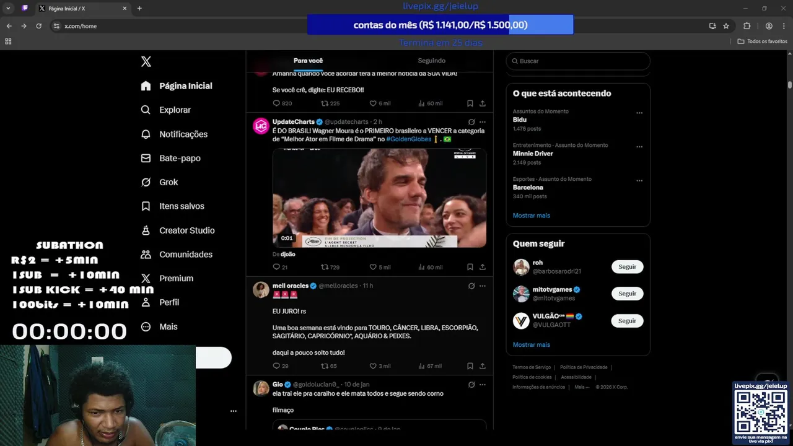Open options for Minnie Driver trend
This screenshot has width=793, height=446.
point(639,147)
